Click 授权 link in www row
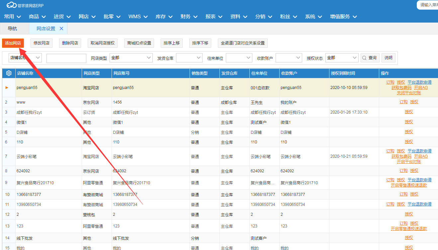Screen dimensions: 438x250 click(414, 102)
